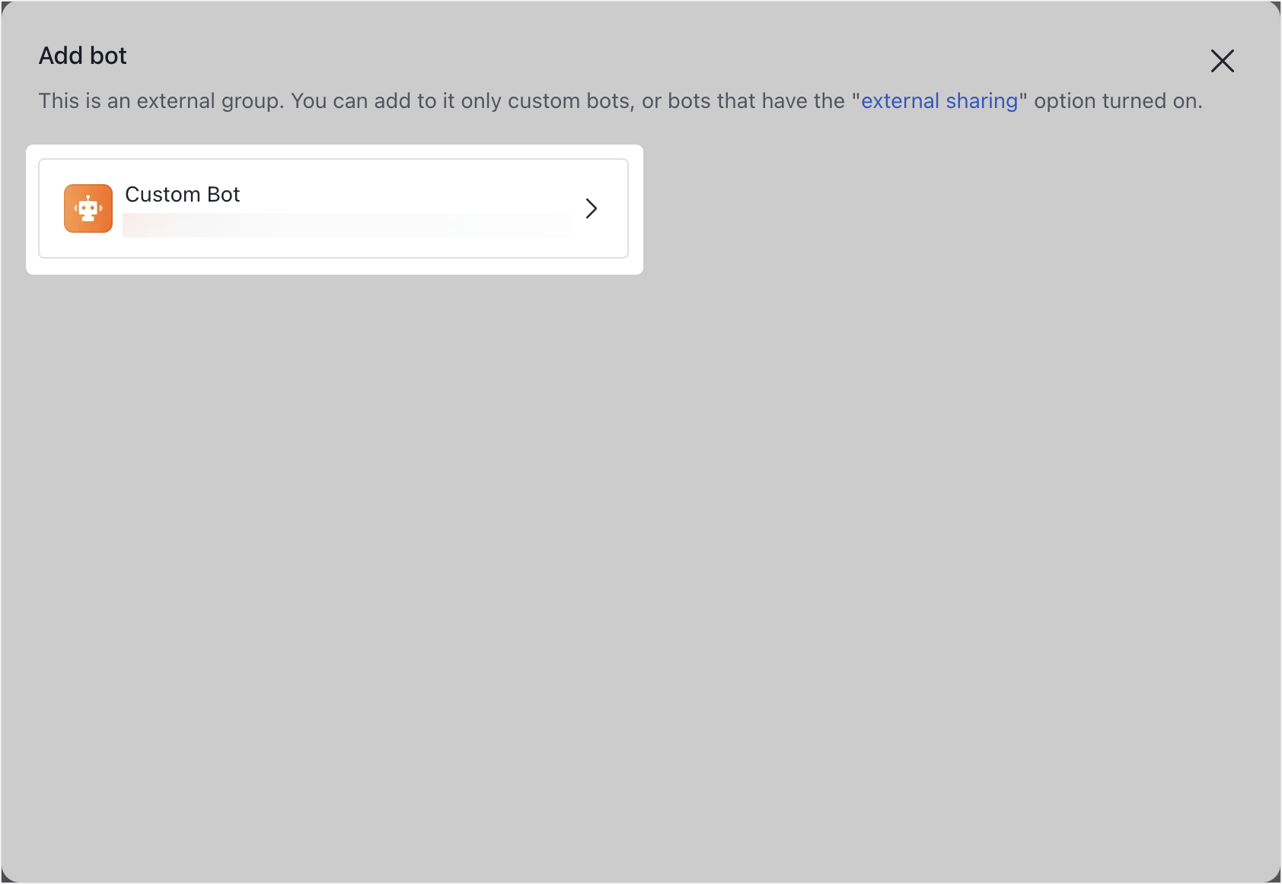This screenshot has height=884, width=1282.
Task: Click the Custom Bot label text
Action: (181, 194)
